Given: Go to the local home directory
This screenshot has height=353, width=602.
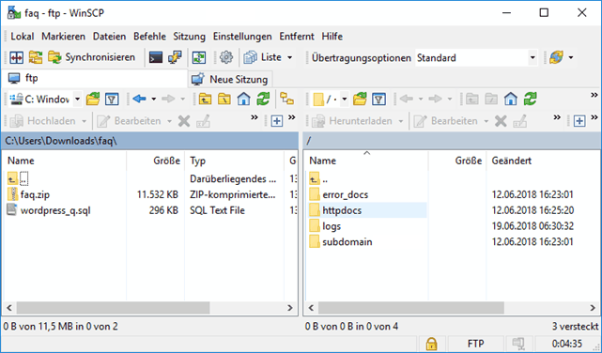Looking at the screenshot, I should click(243, 99).
